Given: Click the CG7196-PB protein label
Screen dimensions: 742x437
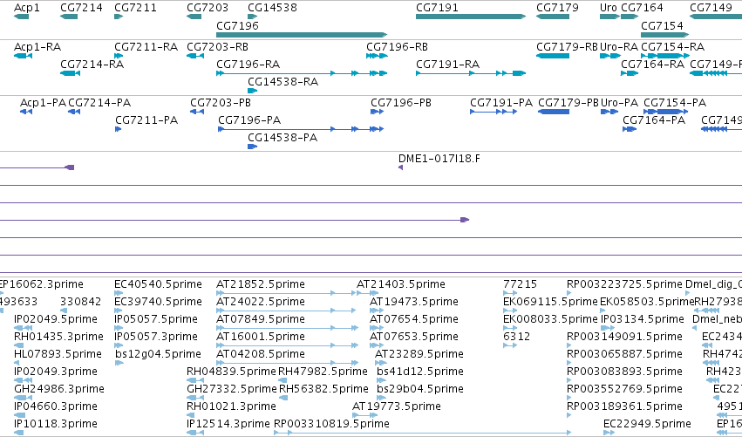Looking at the screenshot, I should [x=401, y=103].
